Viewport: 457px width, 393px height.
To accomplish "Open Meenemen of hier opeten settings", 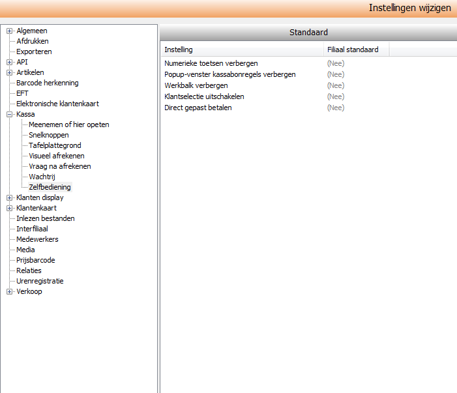I will pos(69,124).
